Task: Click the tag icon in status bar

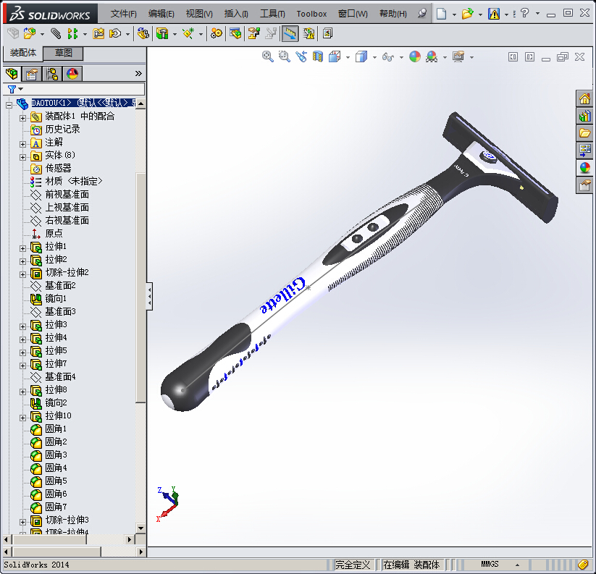Action: click(x=584, y=565)
